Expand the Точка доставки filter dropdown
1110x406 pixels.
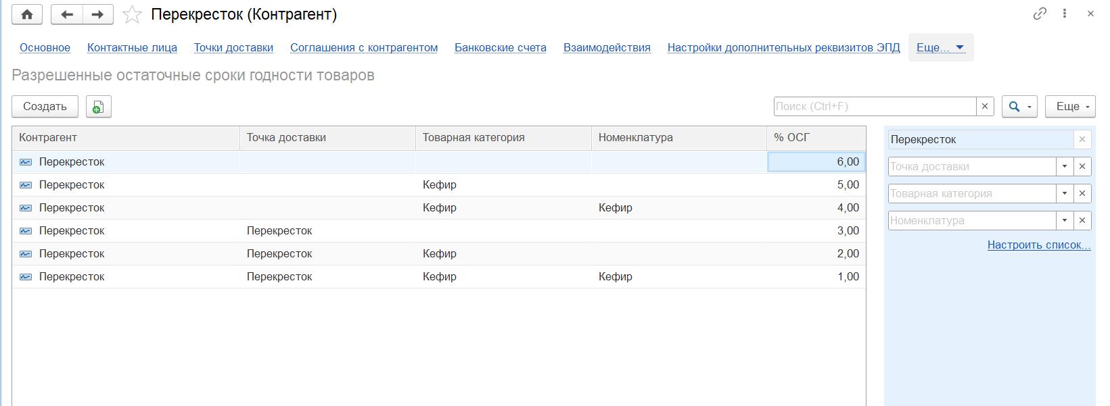click(1065, 166)
